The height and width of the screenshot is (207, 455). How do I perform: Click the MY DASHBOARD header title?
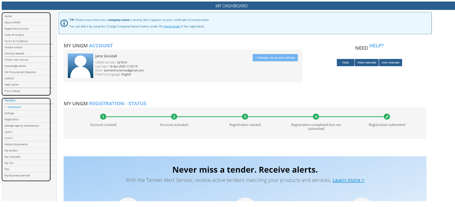pos(232,6)
